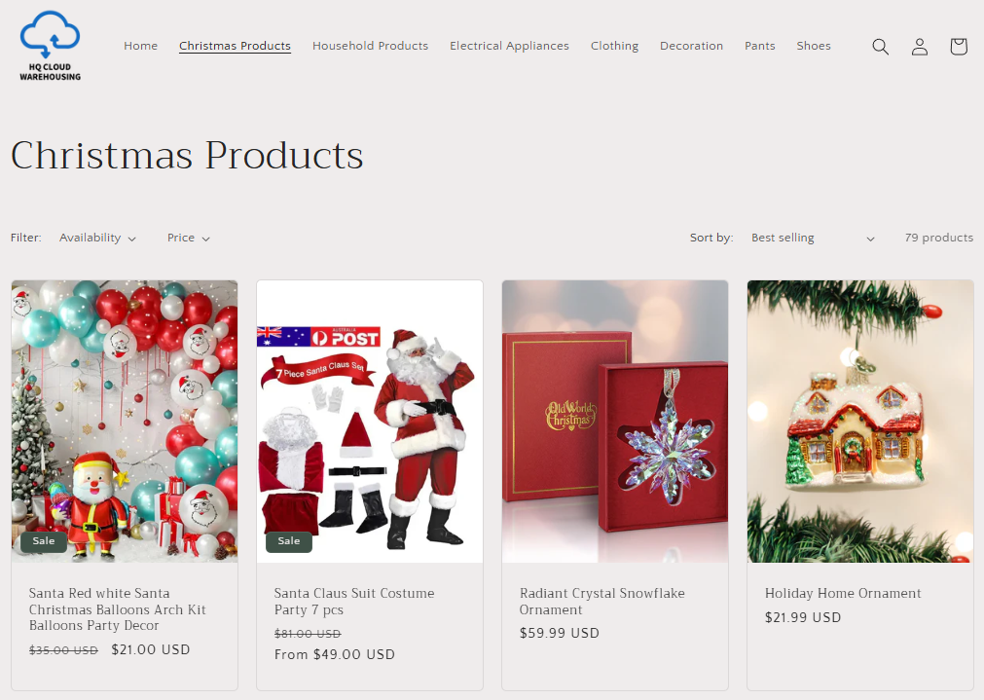Click the glass house ornament product image
This screenshot has width=984, height=700.
(860, 422)
